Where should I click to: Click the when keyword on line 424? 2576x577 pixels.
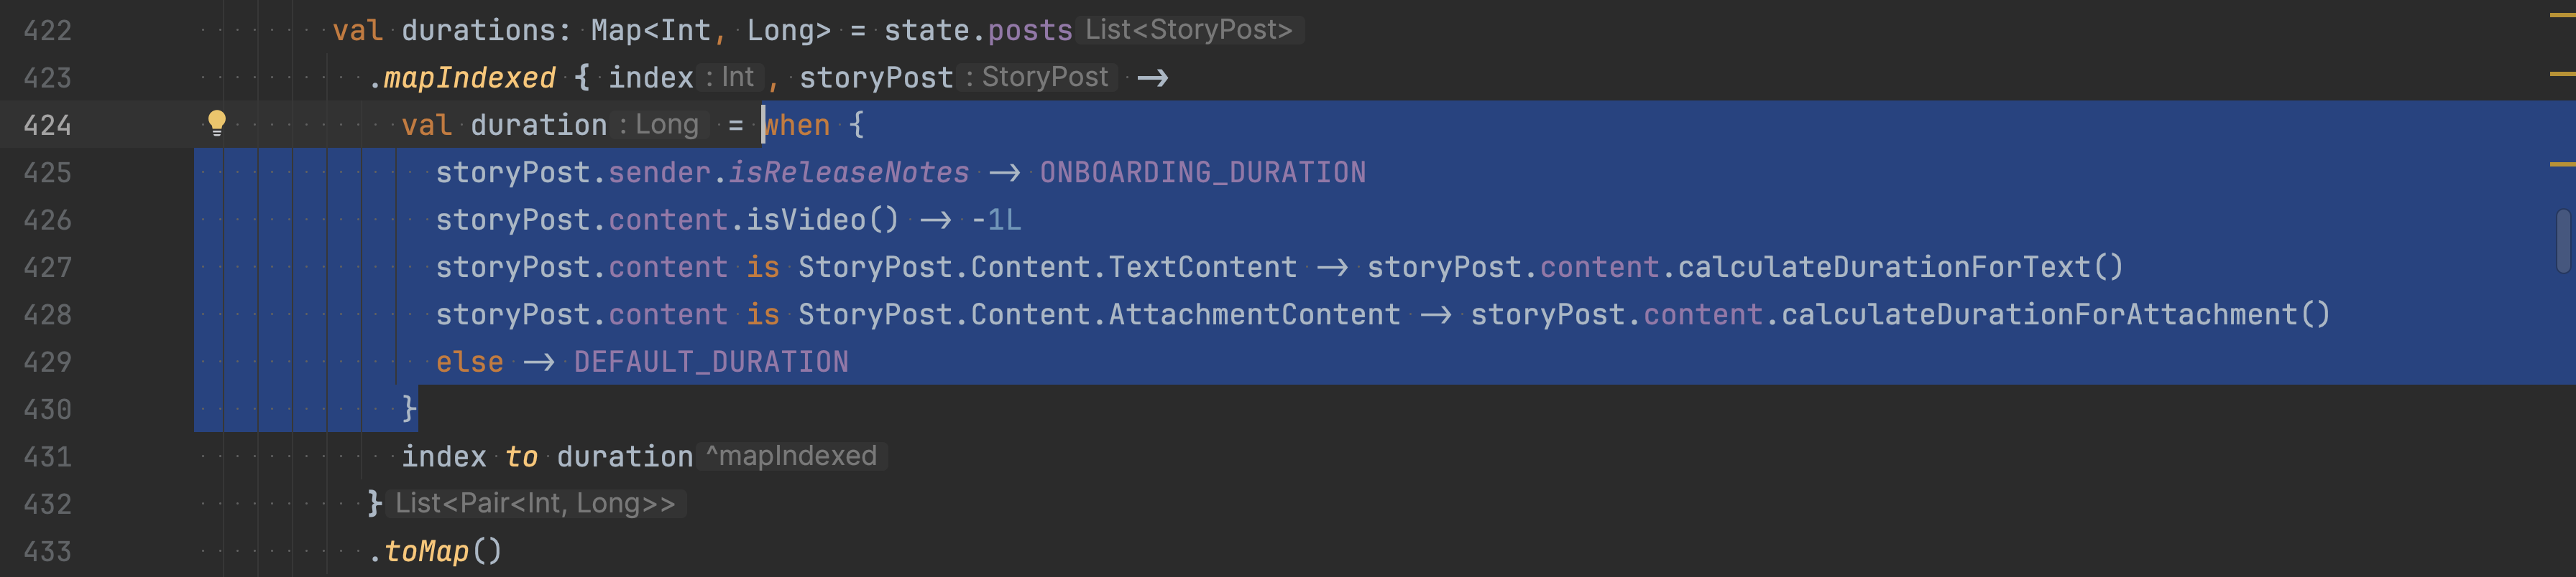(797, 125)
